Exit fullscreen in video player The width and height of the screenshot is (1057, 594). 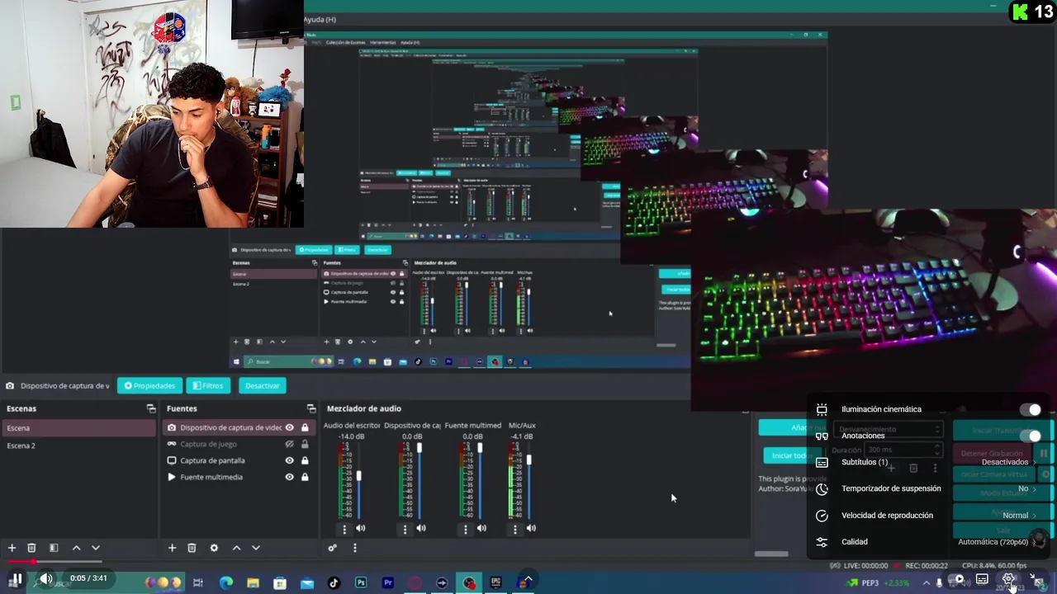[x=1038, y=579]
